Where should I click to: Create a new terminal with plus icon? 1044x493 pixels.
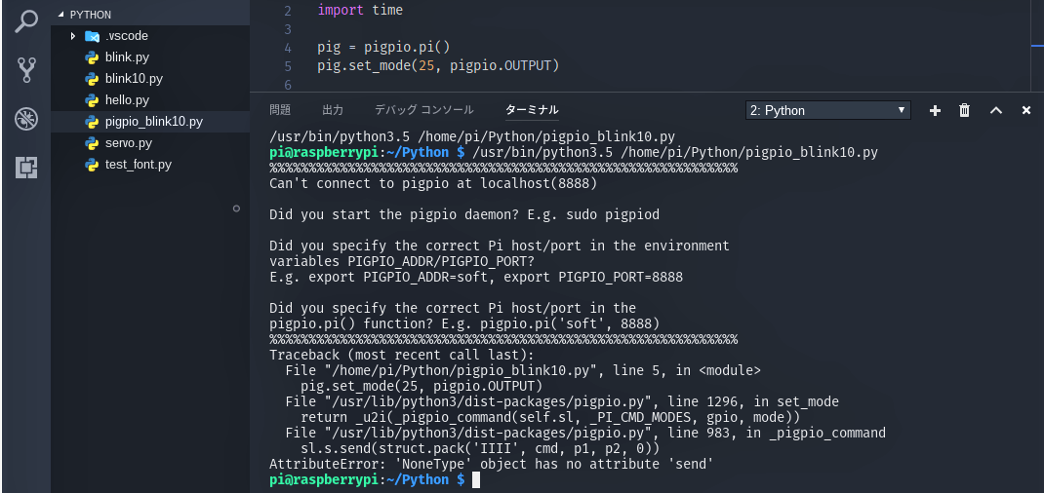click(x=935, y=111)
